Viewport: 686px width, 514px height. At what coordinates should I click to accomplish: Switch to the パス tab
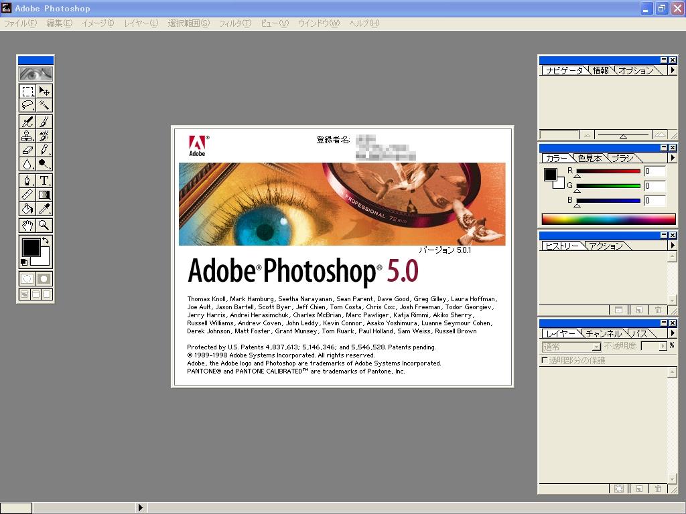[639, 333]
